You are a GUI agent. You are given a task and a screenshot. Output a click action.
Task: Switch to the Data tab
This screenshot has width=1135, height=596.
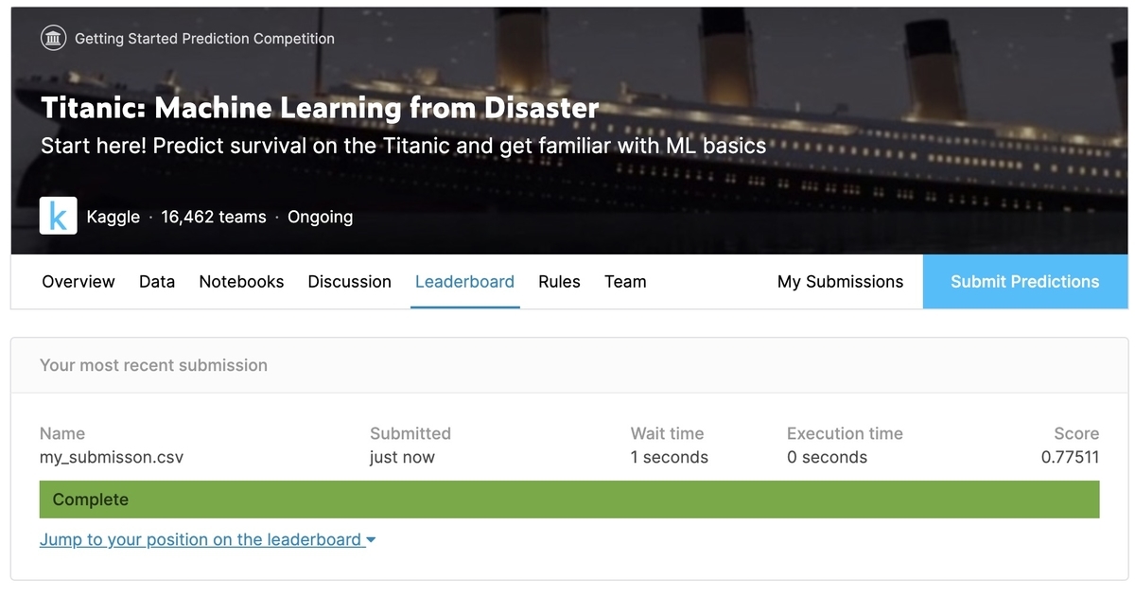(x=157, y=281)
